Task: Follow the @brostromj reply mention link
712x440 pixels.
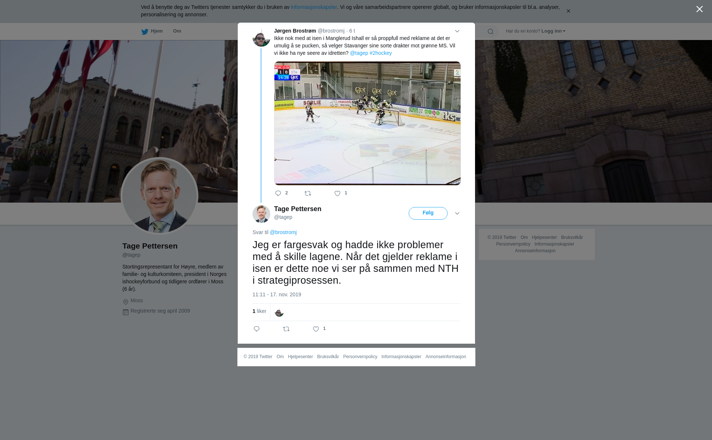Action: coord(283,232)
